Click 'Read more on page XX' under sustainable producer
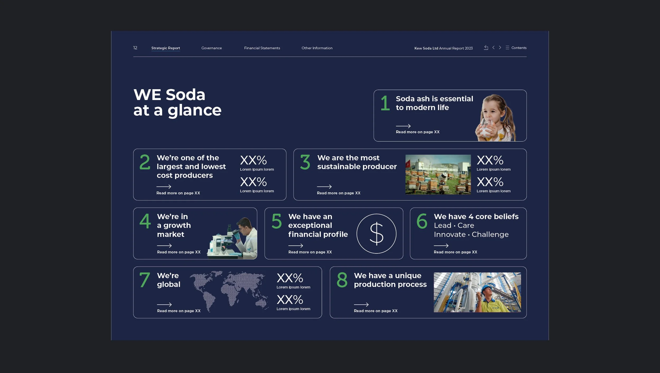Image resolution: width=660 pixels, height=373 pixels. [x=338, y=193]
